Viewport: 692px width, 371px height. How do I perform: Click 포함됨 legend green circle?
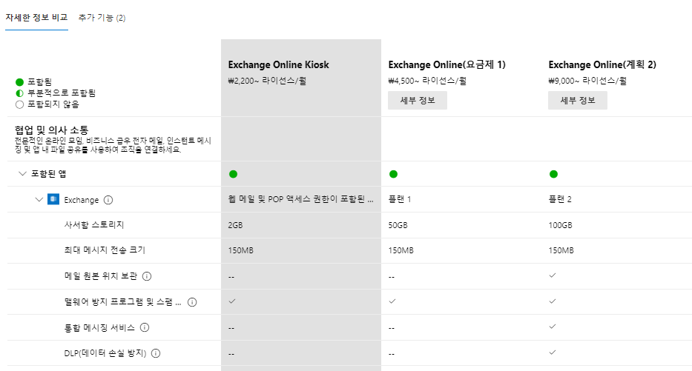[x=19, y=82]
